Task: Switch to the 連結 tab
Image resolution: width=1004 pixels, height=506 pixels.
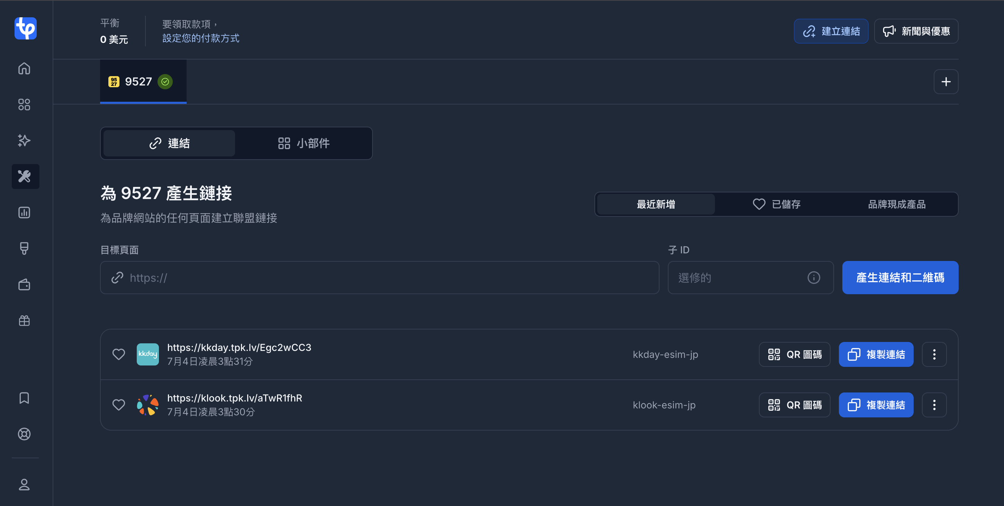Action: coord(169,143)
